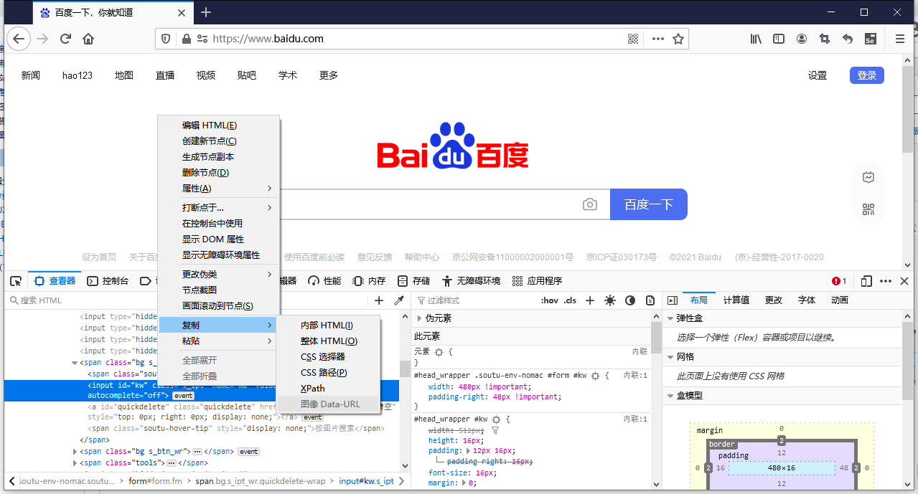Collapse the 弹性盒 section
This screenshot has height=494, width=918.
670,318
